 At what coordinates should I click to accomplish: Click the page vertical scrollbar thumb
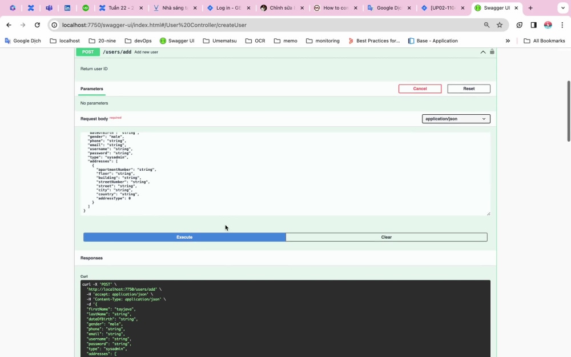coord(569,111)
